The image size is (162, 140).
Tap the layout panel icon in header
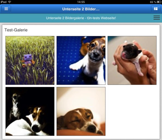[156, 9]
